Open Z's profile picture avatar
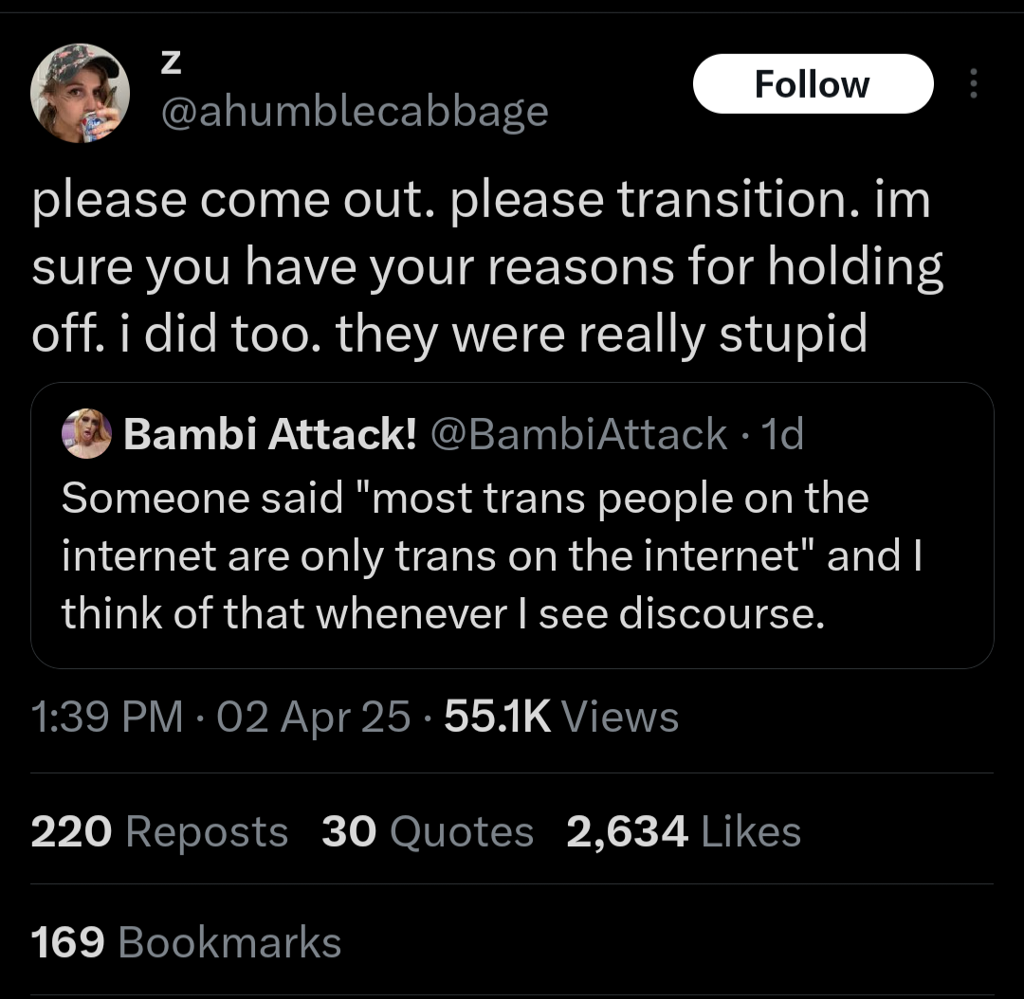1024x999 pixels. point(80,94)
